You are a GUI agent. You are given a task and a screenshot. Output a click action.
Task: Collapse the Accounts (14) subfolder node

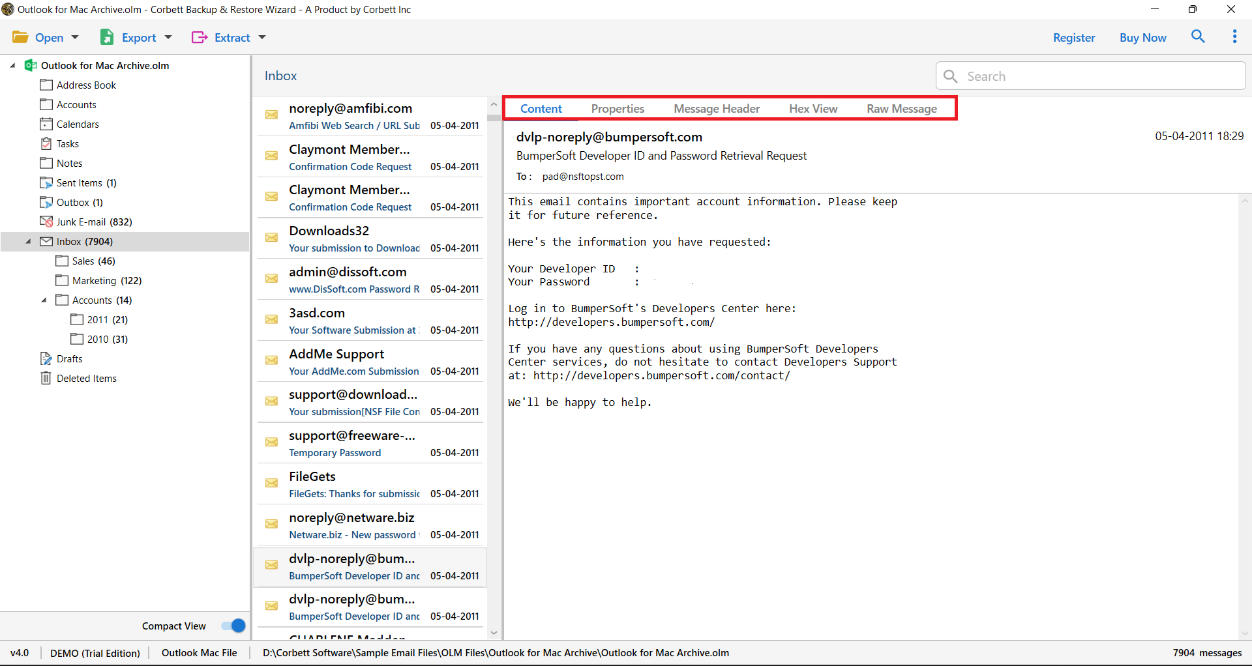point(44,300)
